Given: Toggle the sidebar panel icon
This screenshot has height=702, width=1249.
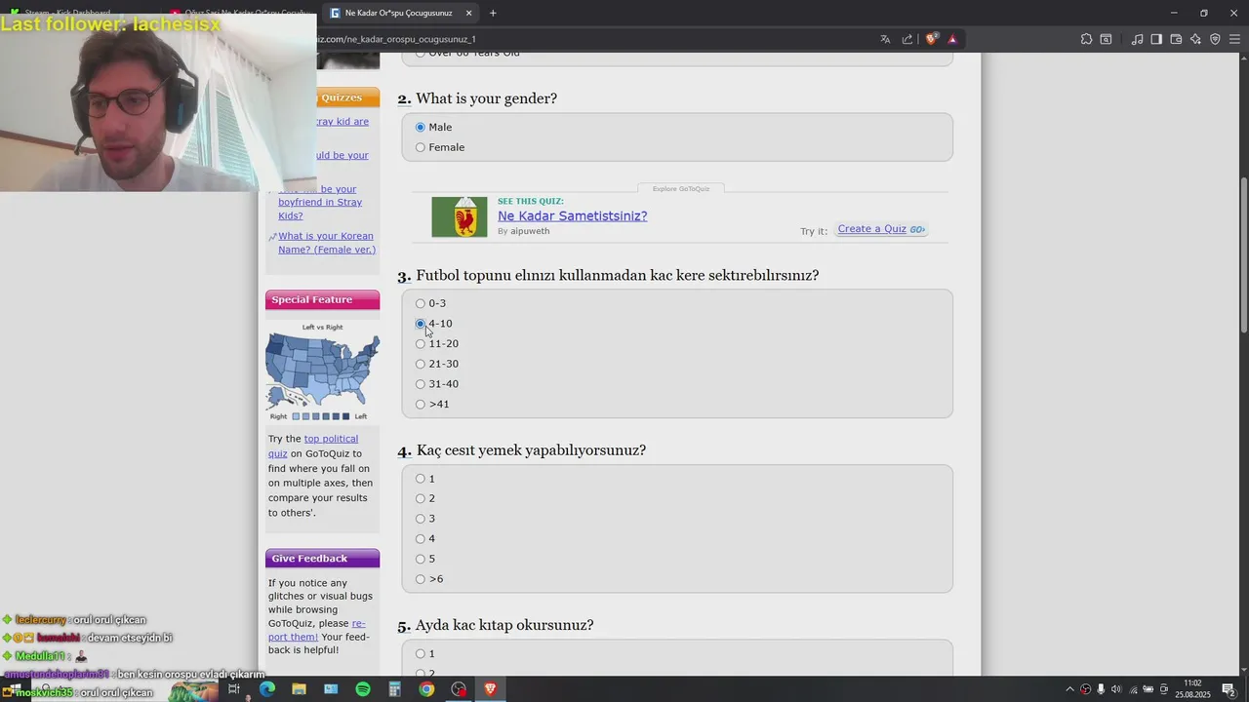Looking at the screenshot, I should coord(1156,39).
